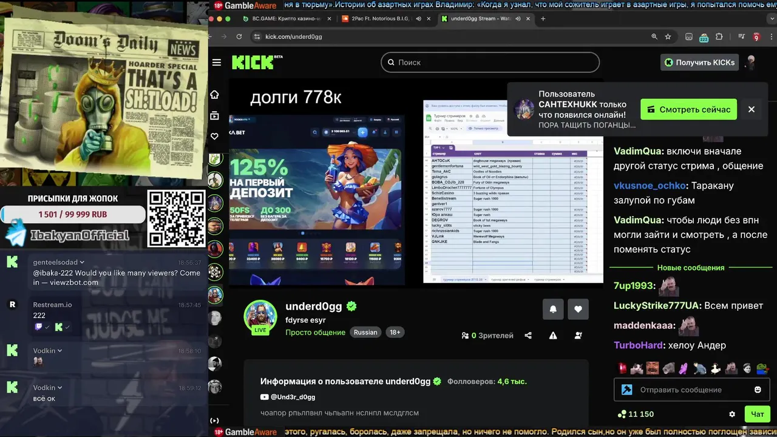The image size is (777, 437).
Task: Open Просто общение category link
Action: (315, 332)
